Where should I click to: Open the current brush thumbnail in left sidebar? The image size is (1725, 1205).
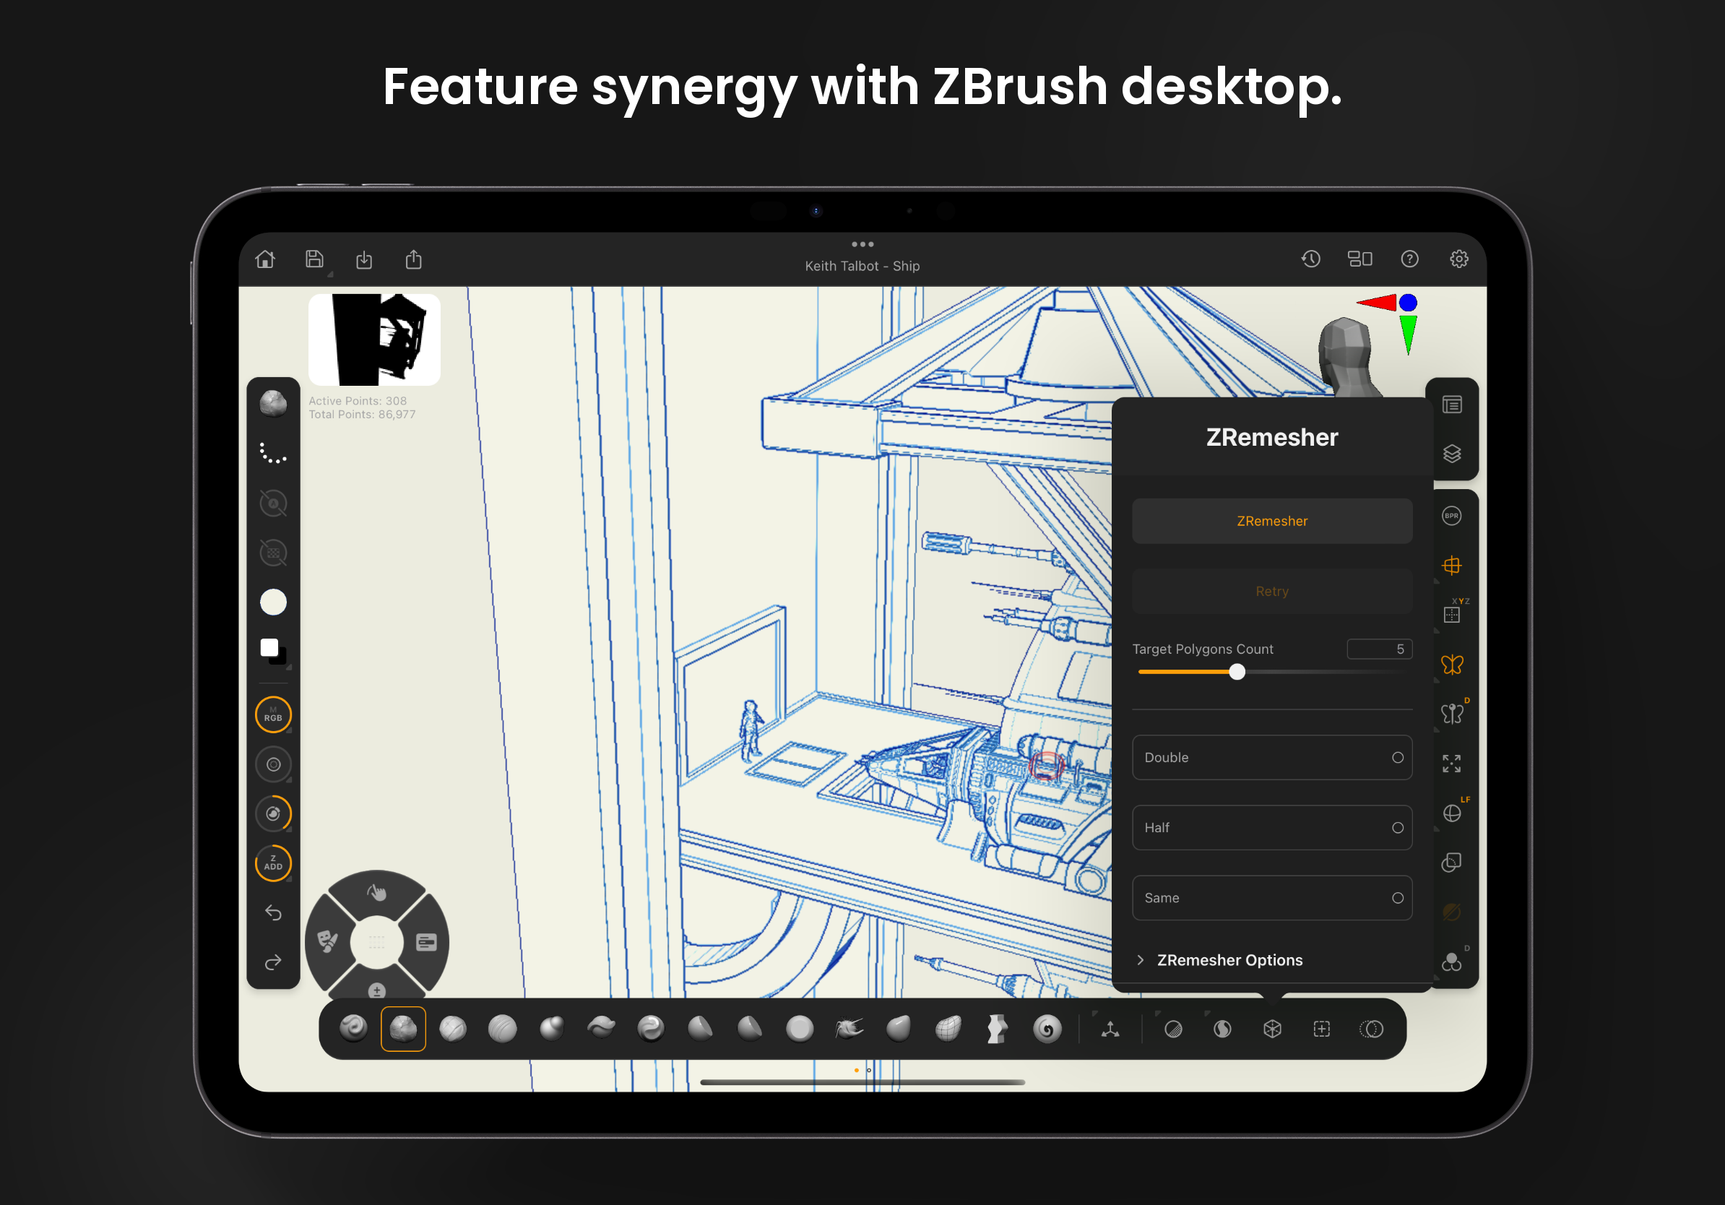[x=274, y=403]
